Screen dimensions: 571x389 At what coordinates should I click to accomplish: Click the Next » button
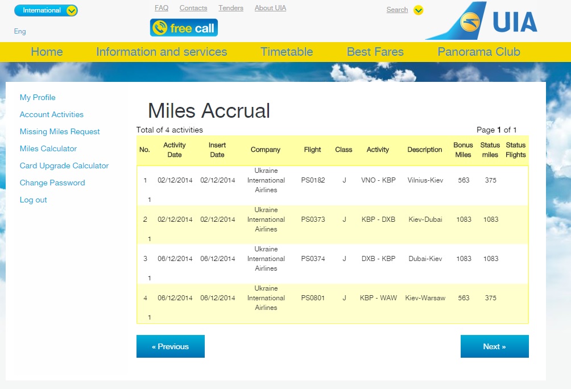click(x=495, y=346)
